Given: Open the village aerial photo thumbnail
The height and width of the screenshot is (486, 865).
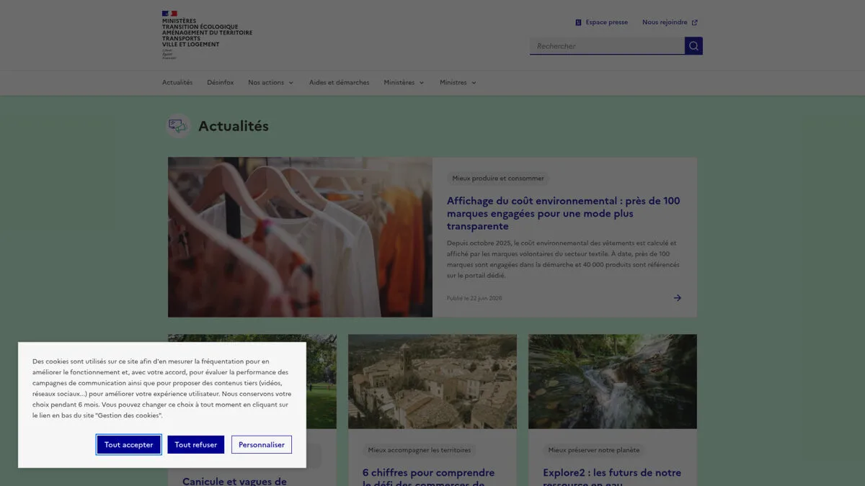Looking at the screenshot, I should [x=432, y=382].
